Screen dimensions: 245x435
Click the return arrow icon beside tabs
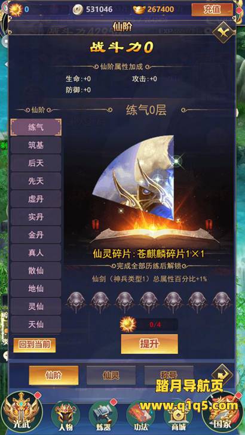tap(223, 375)
